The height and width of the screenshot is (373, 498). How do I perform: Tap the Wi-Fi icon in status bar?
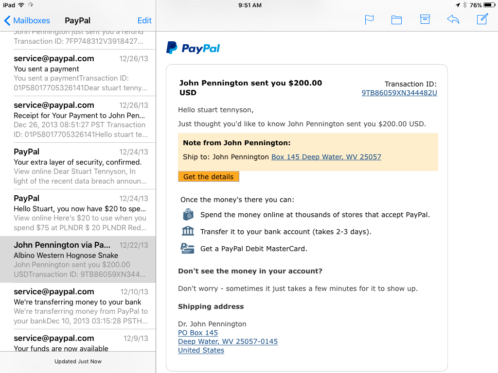click(x=21, y=5)
